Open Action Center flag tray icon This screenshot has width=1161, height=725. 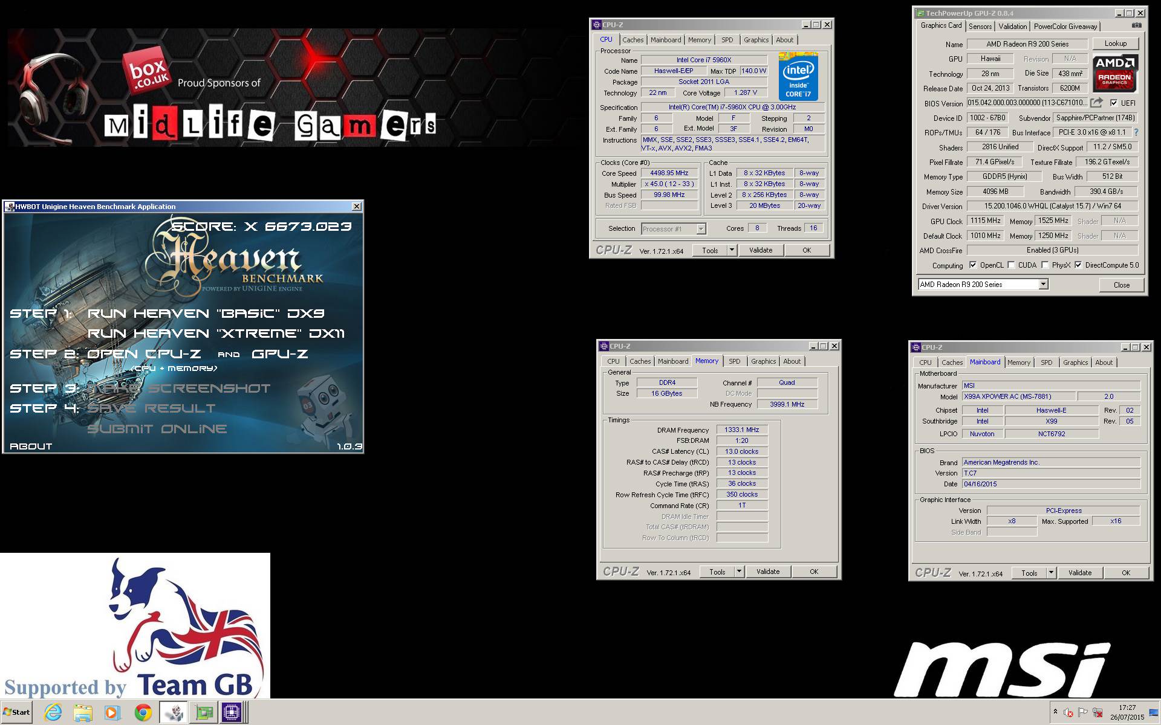click(x=1083, y=712)
